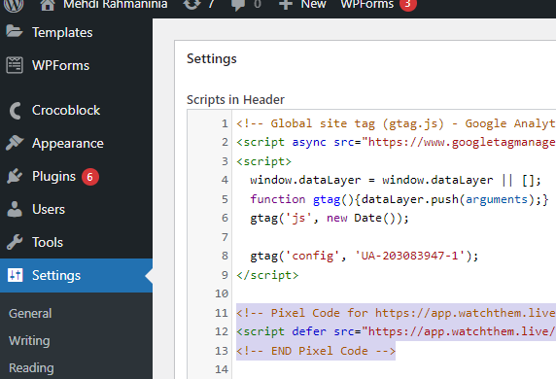Viewport: 556px width, 379px height.
Task: Open the Users sidebar menu
Action: point(49,210)
